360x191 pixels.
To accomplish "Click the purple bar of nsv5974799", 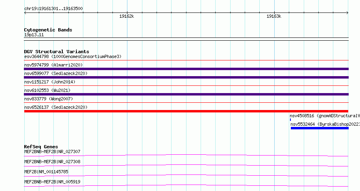I will click(186, 69).
